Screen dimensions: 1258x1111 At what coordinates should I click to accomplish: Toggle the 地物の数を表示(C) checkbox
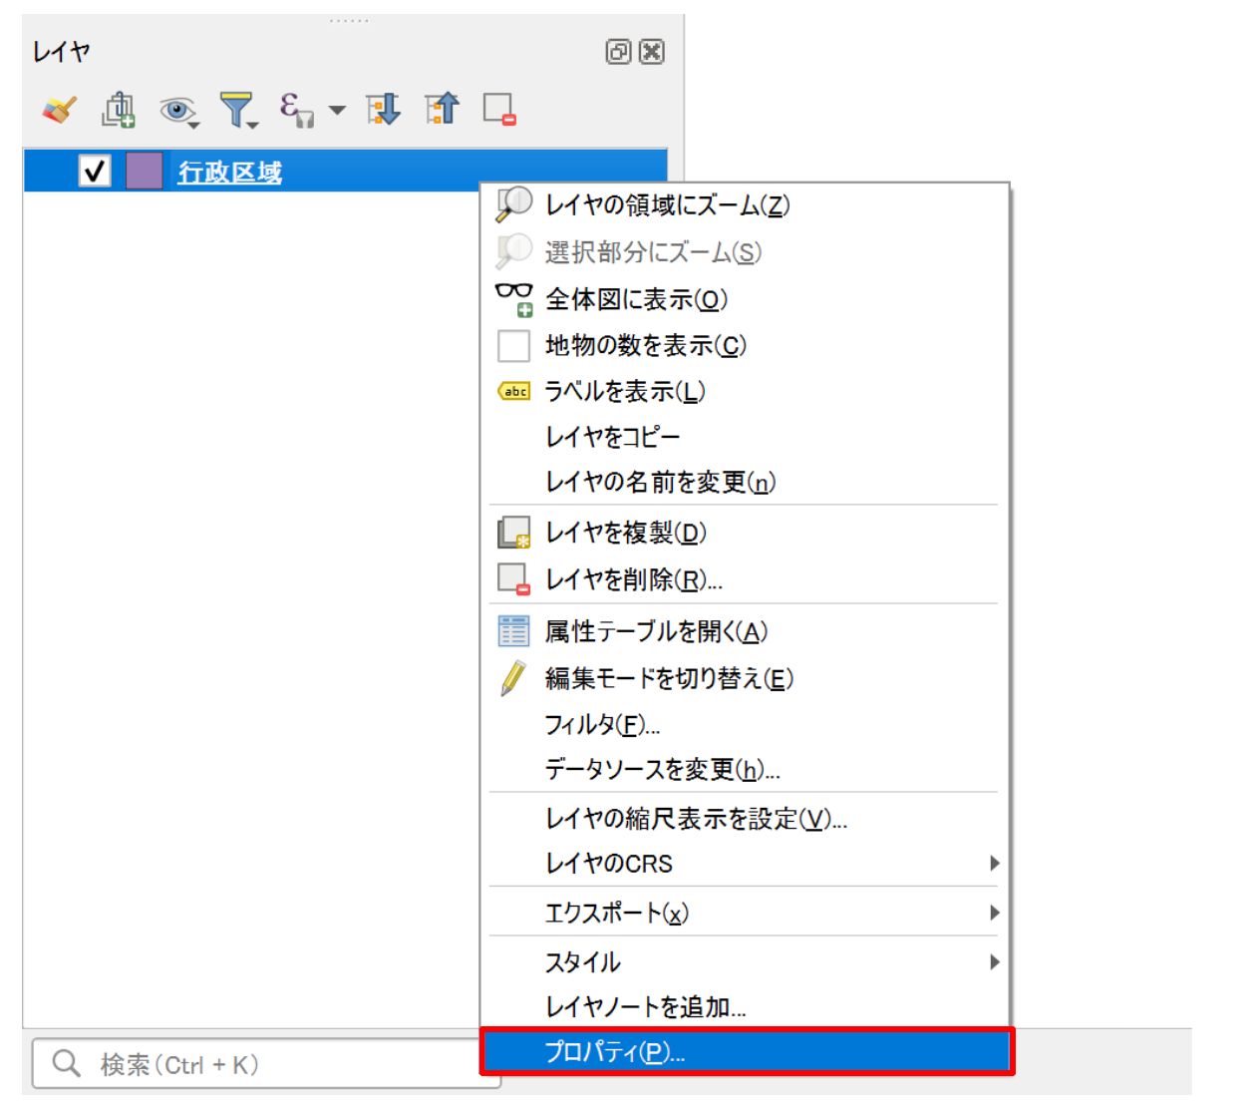click(x=513, y=346)
